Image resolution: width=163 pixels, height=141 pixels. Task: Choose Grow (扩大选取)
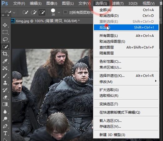click(x=126, y=90)
